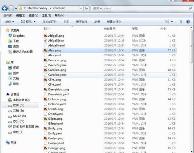Click 放映幻灯片 in the toolbar
The height and width of the screenshot is (153, 194).
pyautogui.click(x=49, y=22)
